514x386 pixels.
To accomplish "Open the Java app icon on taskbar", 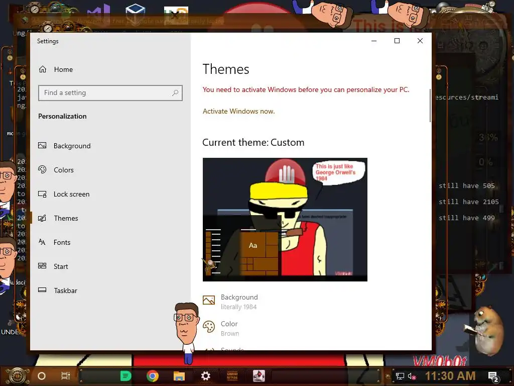I will 259,376.
